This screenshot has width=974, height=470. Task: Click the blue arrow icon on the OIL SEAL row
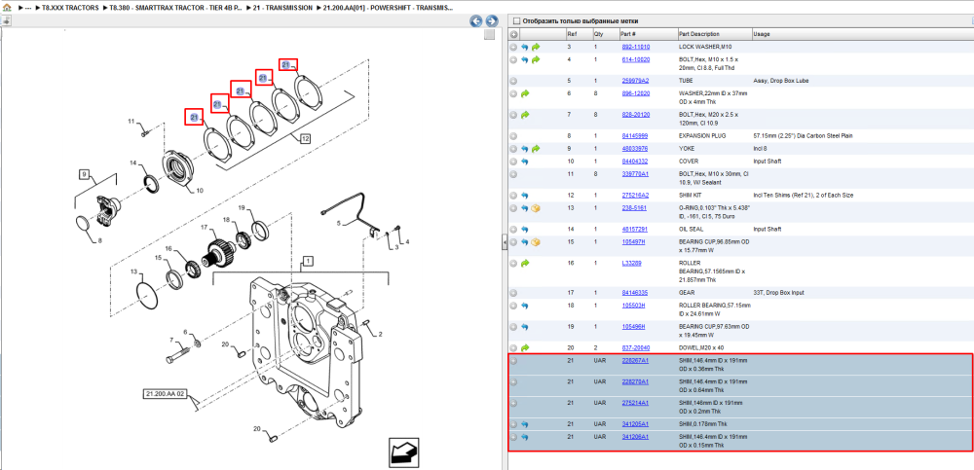click(x=525, y=229)
